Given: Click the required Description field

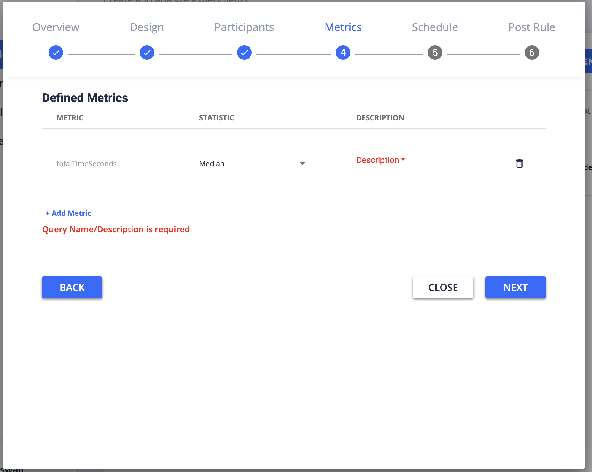Looking at the screenshot, I should coord(380,160).
